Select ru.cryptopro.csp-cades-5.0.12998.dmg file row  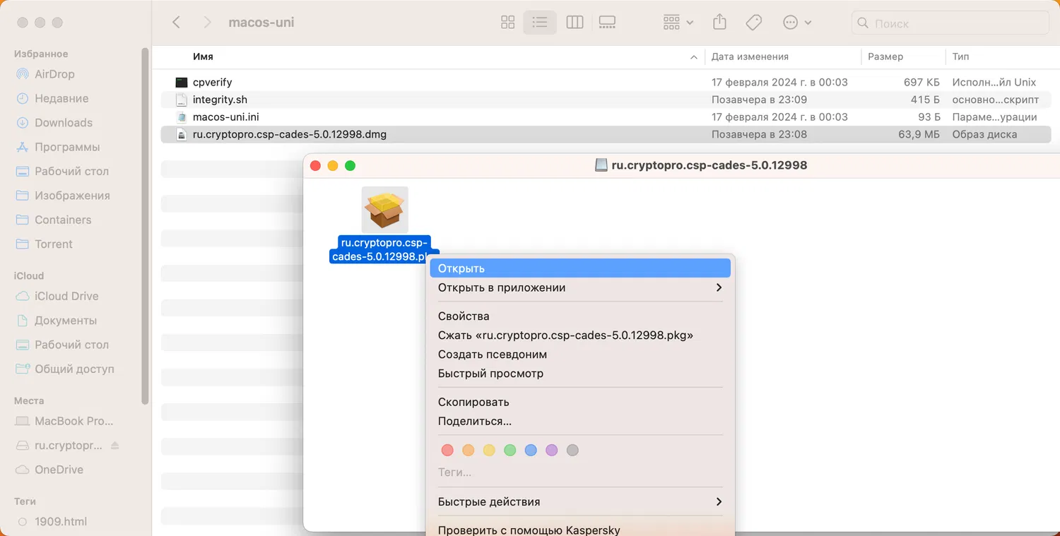(x=606, y=134)
